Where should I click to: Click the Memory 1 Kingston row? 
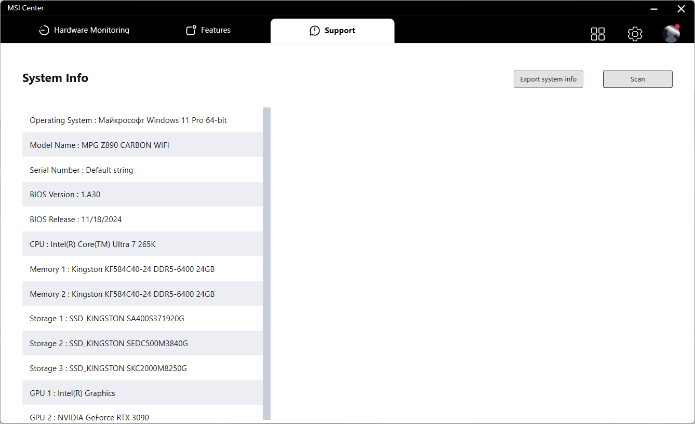pos(142,269)
